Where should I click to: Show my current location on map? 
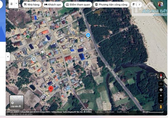pyautogui.click(x=161, y=90)
